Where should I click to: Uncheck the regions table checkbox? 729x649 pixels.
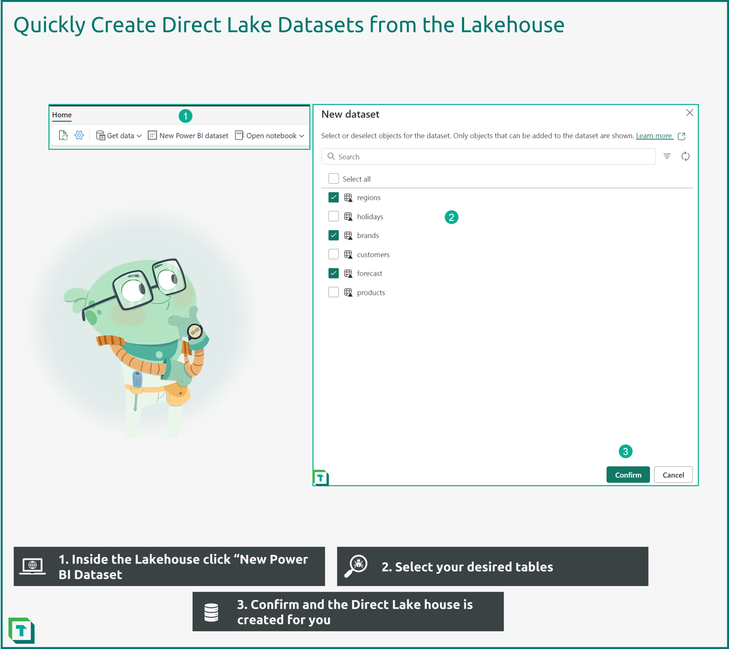point(334,197)
